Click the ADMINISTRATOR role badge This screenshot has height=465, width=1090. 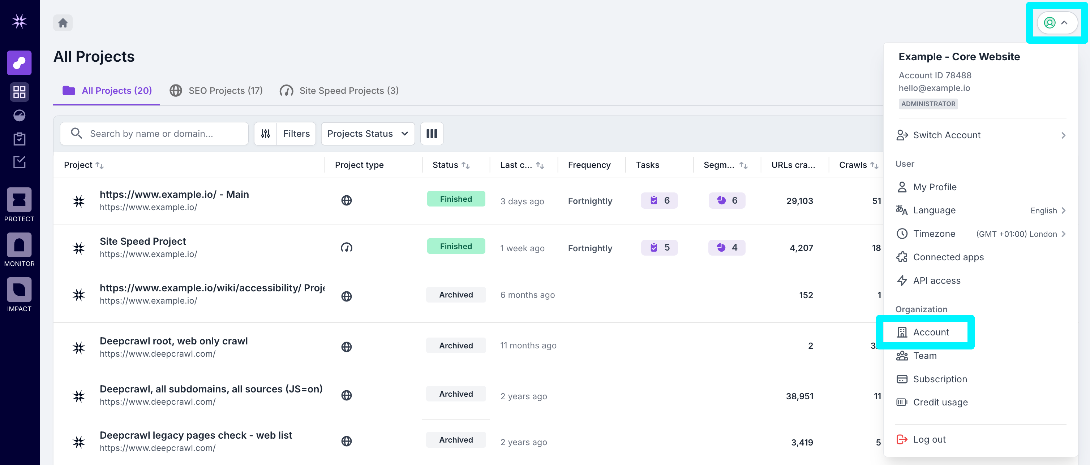(x=928, y=104)
